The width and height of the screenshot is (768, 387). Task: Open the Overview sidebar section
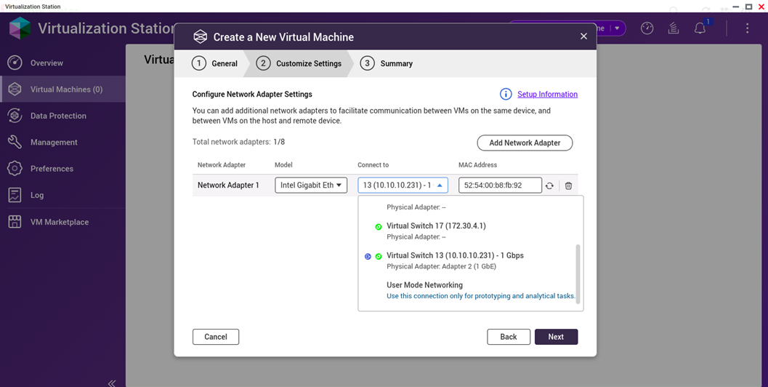(x=47, y=63)
